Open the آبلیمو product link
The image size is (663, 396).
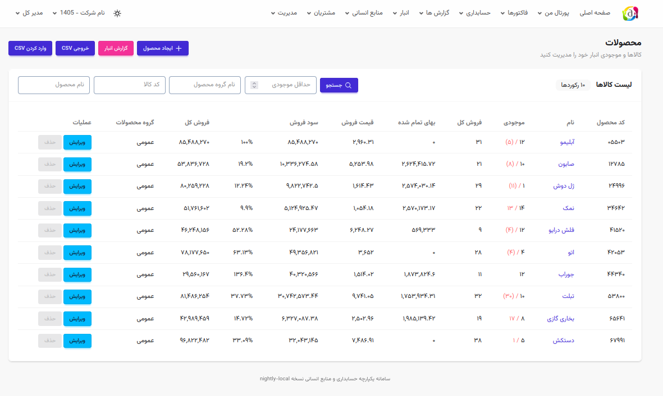point(567,142)
